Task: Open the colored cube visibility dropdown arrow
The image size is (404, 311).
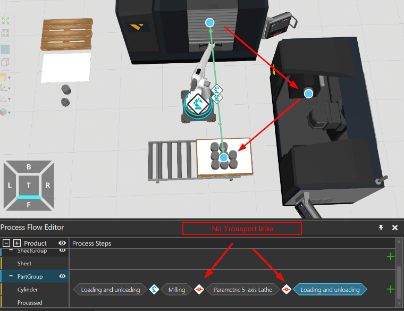Action: tap(9, 113)
